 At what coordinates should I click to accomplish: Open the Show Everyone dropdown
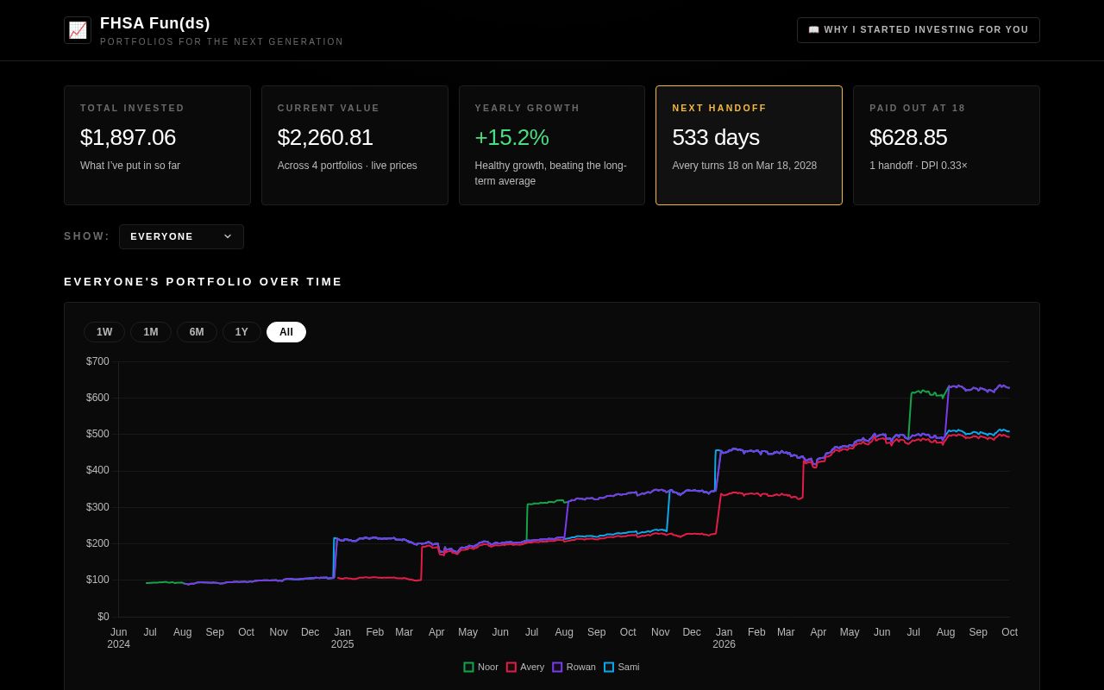point(181,236)
